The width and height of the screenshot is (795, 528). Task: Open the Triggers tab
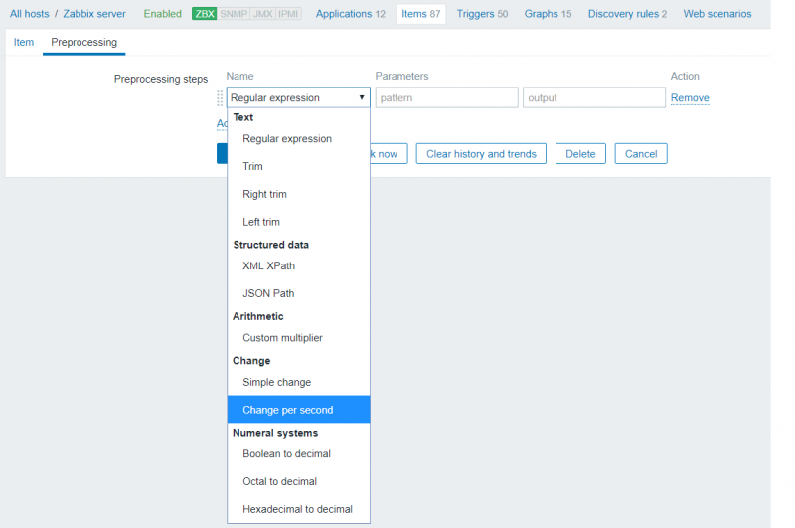coord(482,14)
